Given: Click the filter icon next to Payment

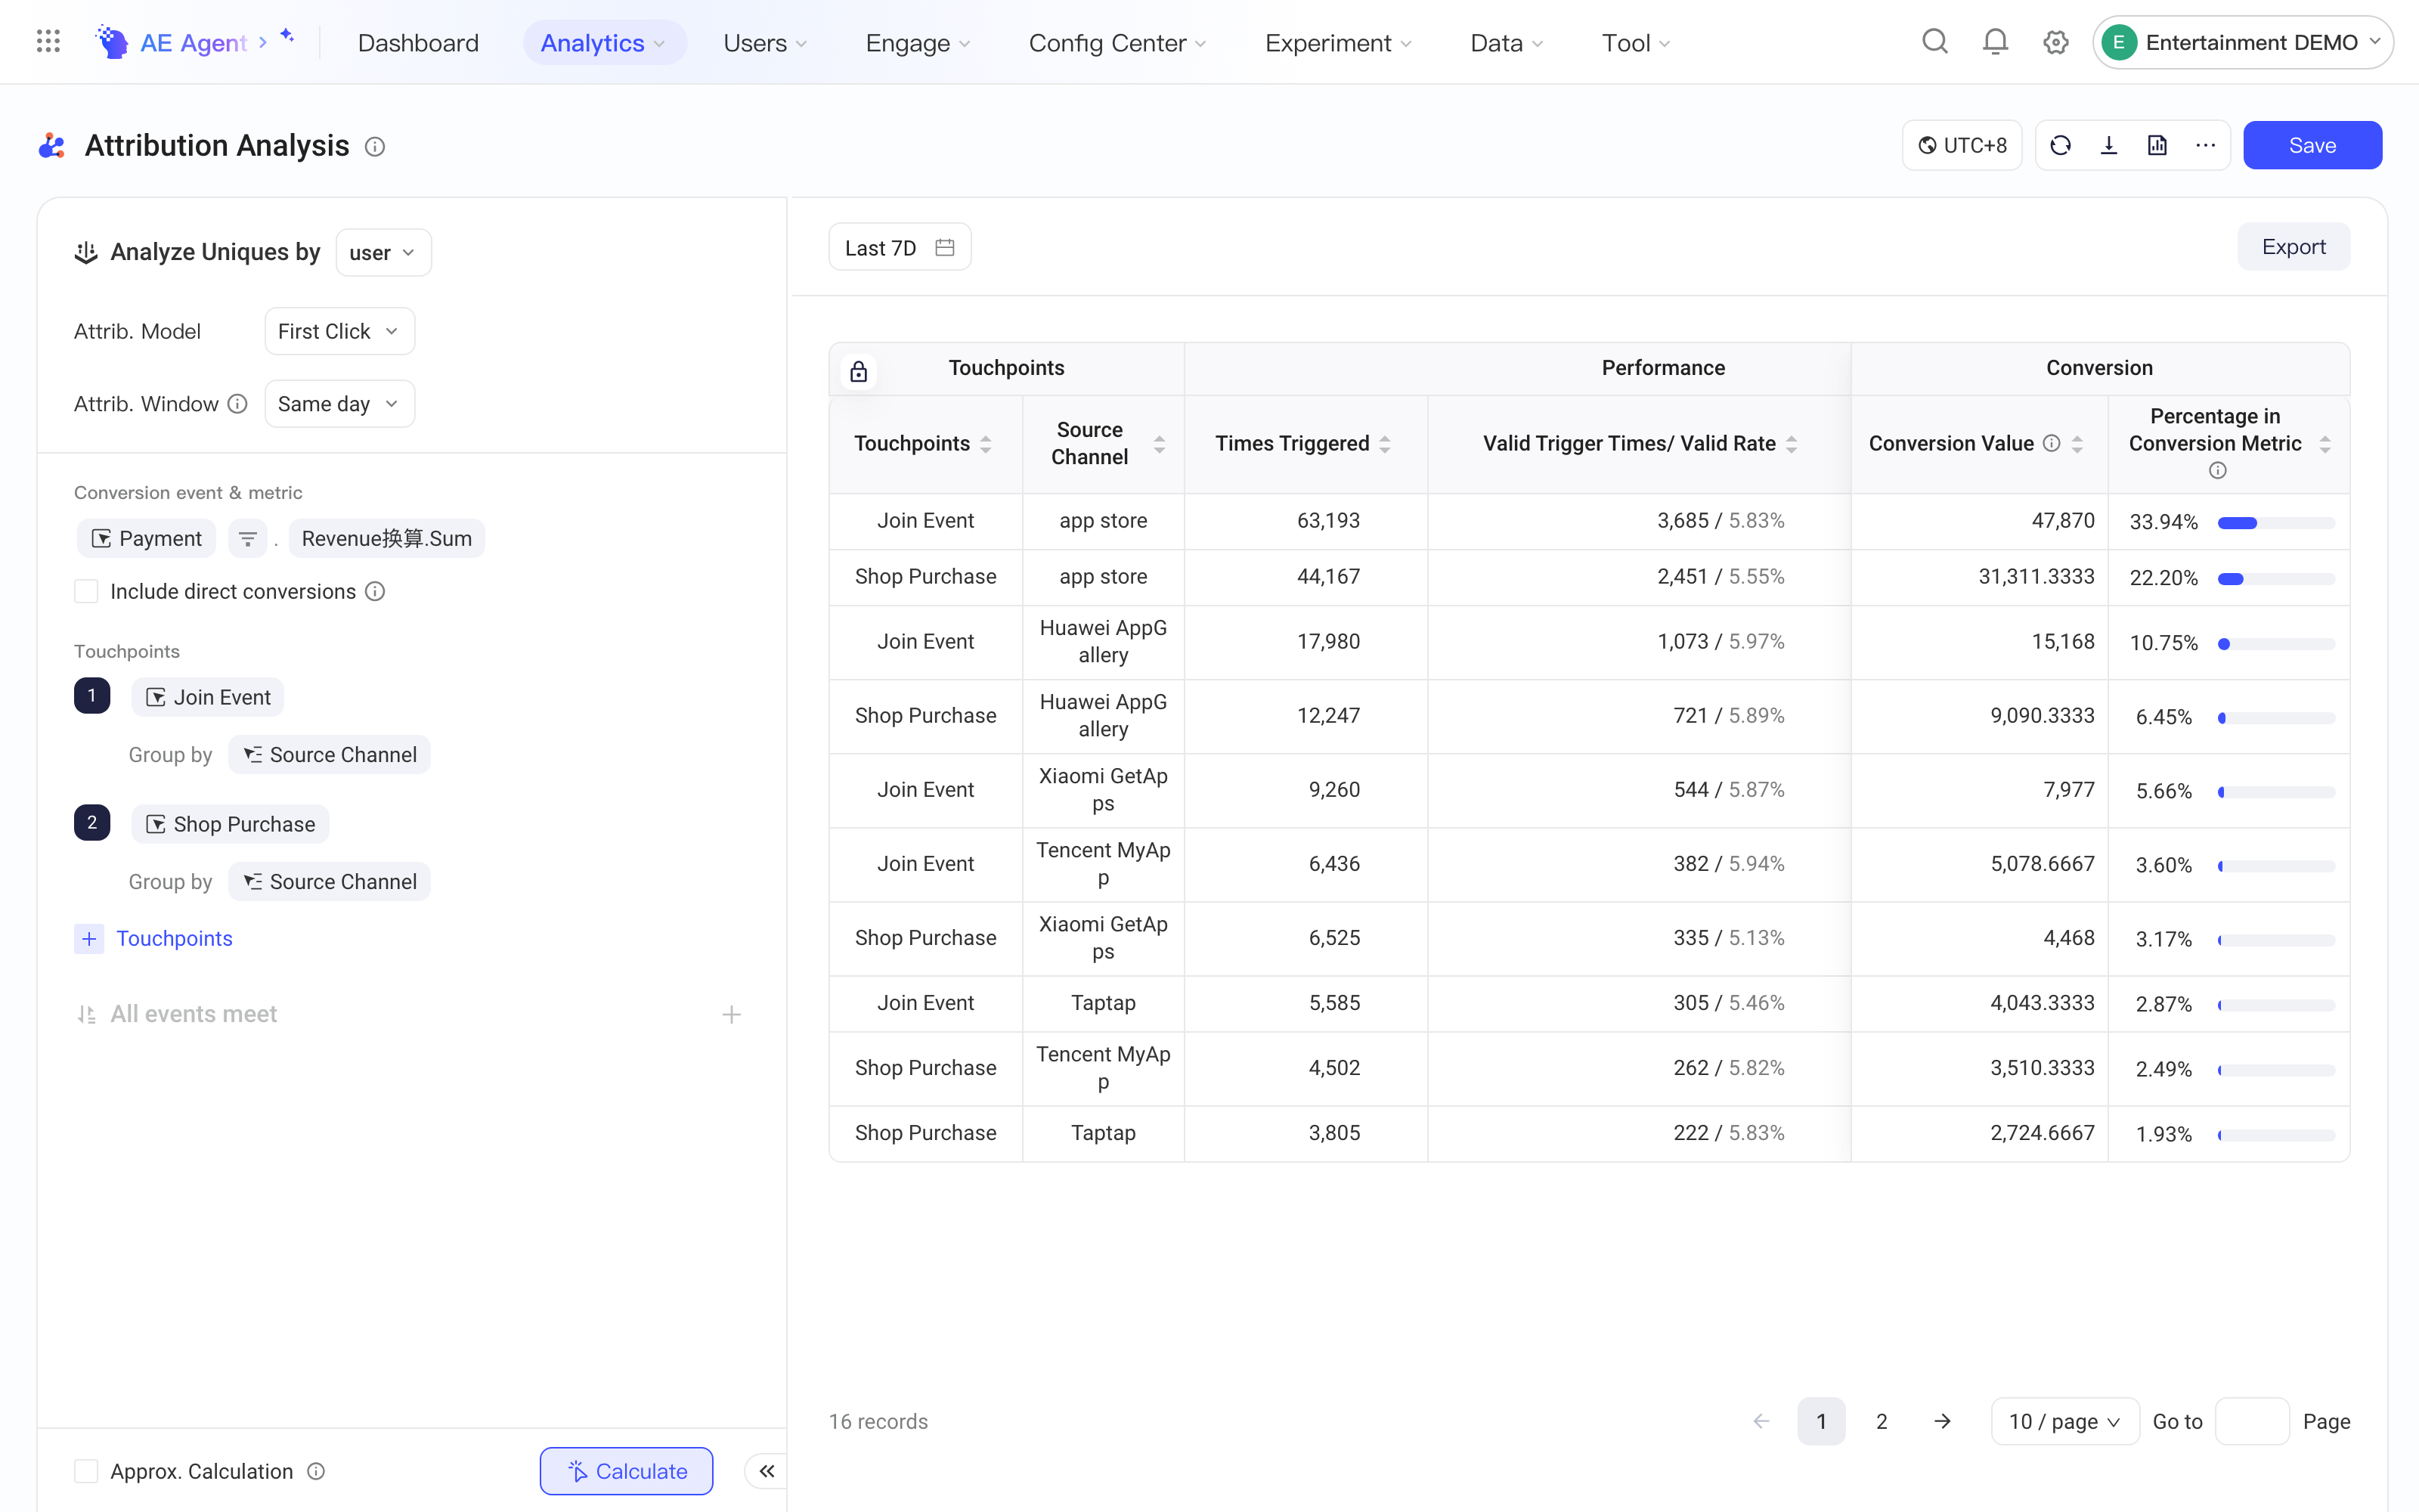Looking at the screenshot, I should (x=247, y=539).
